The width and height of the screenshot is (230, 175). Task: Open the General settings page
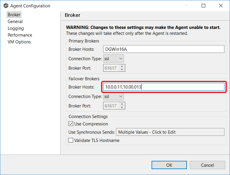[15, 22]
